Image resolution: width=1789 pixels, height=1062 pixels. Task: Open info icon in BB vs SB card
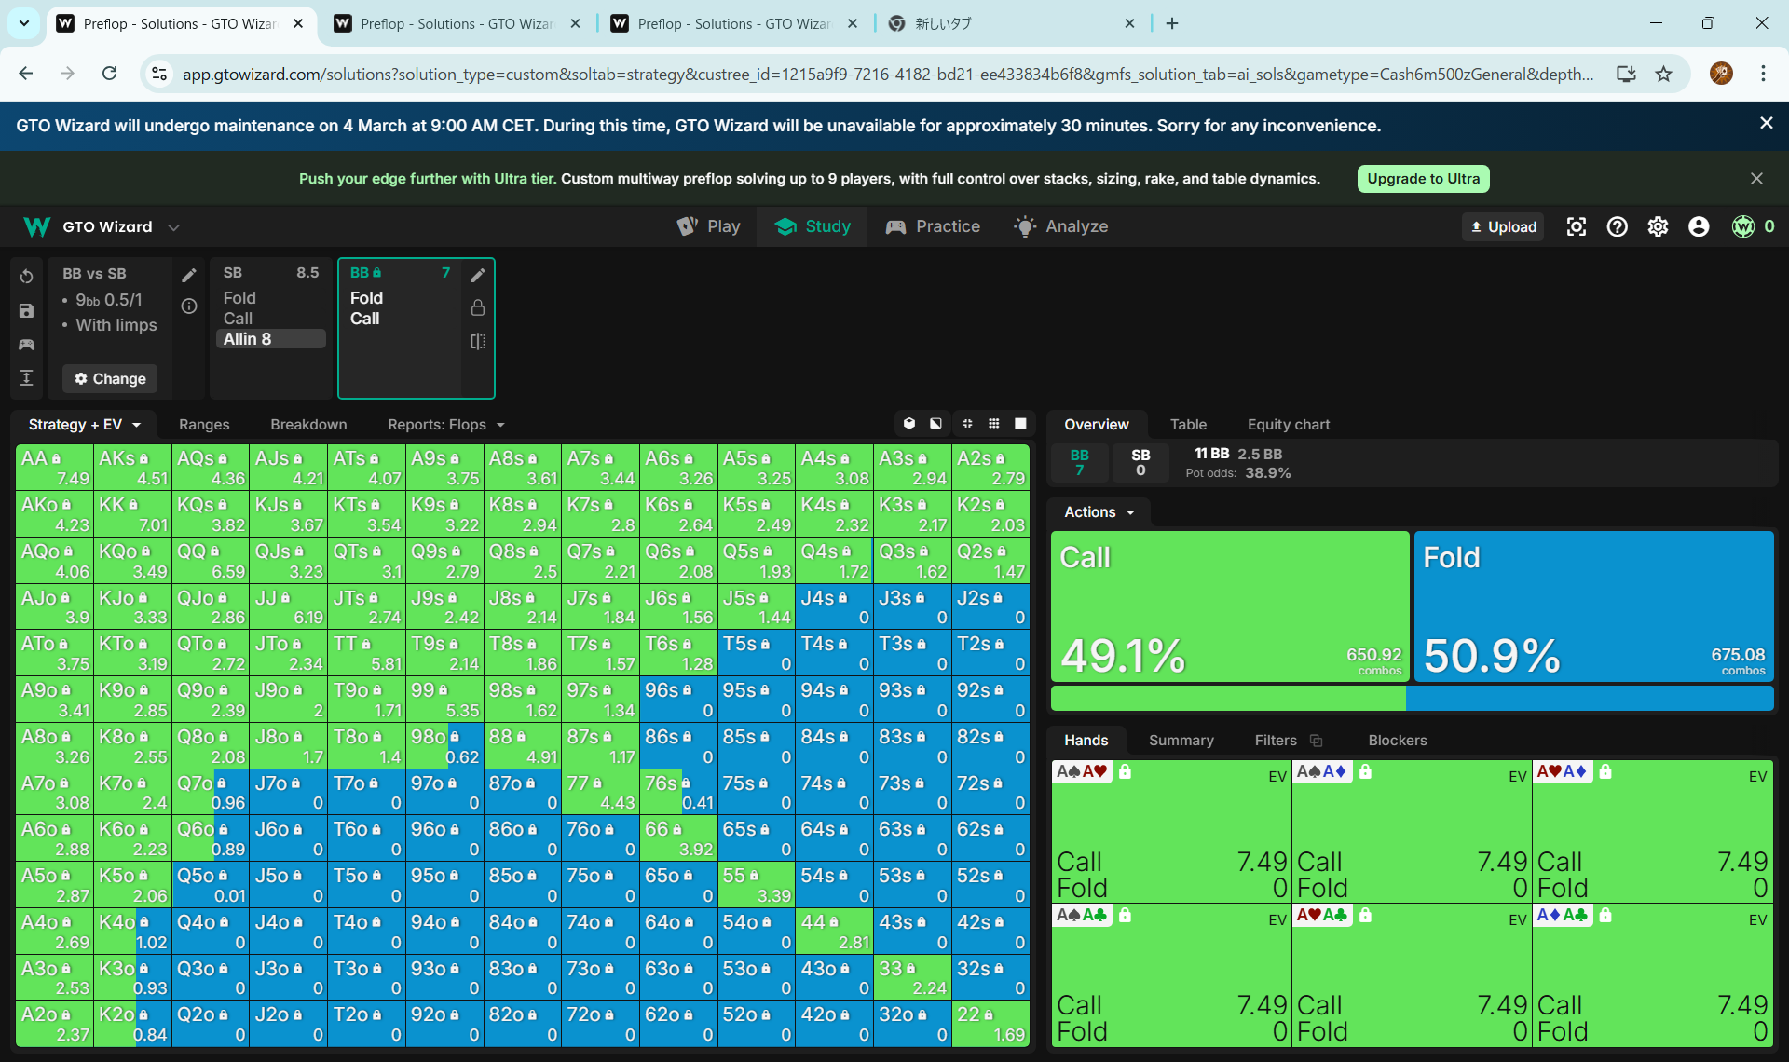click(189, 306)
